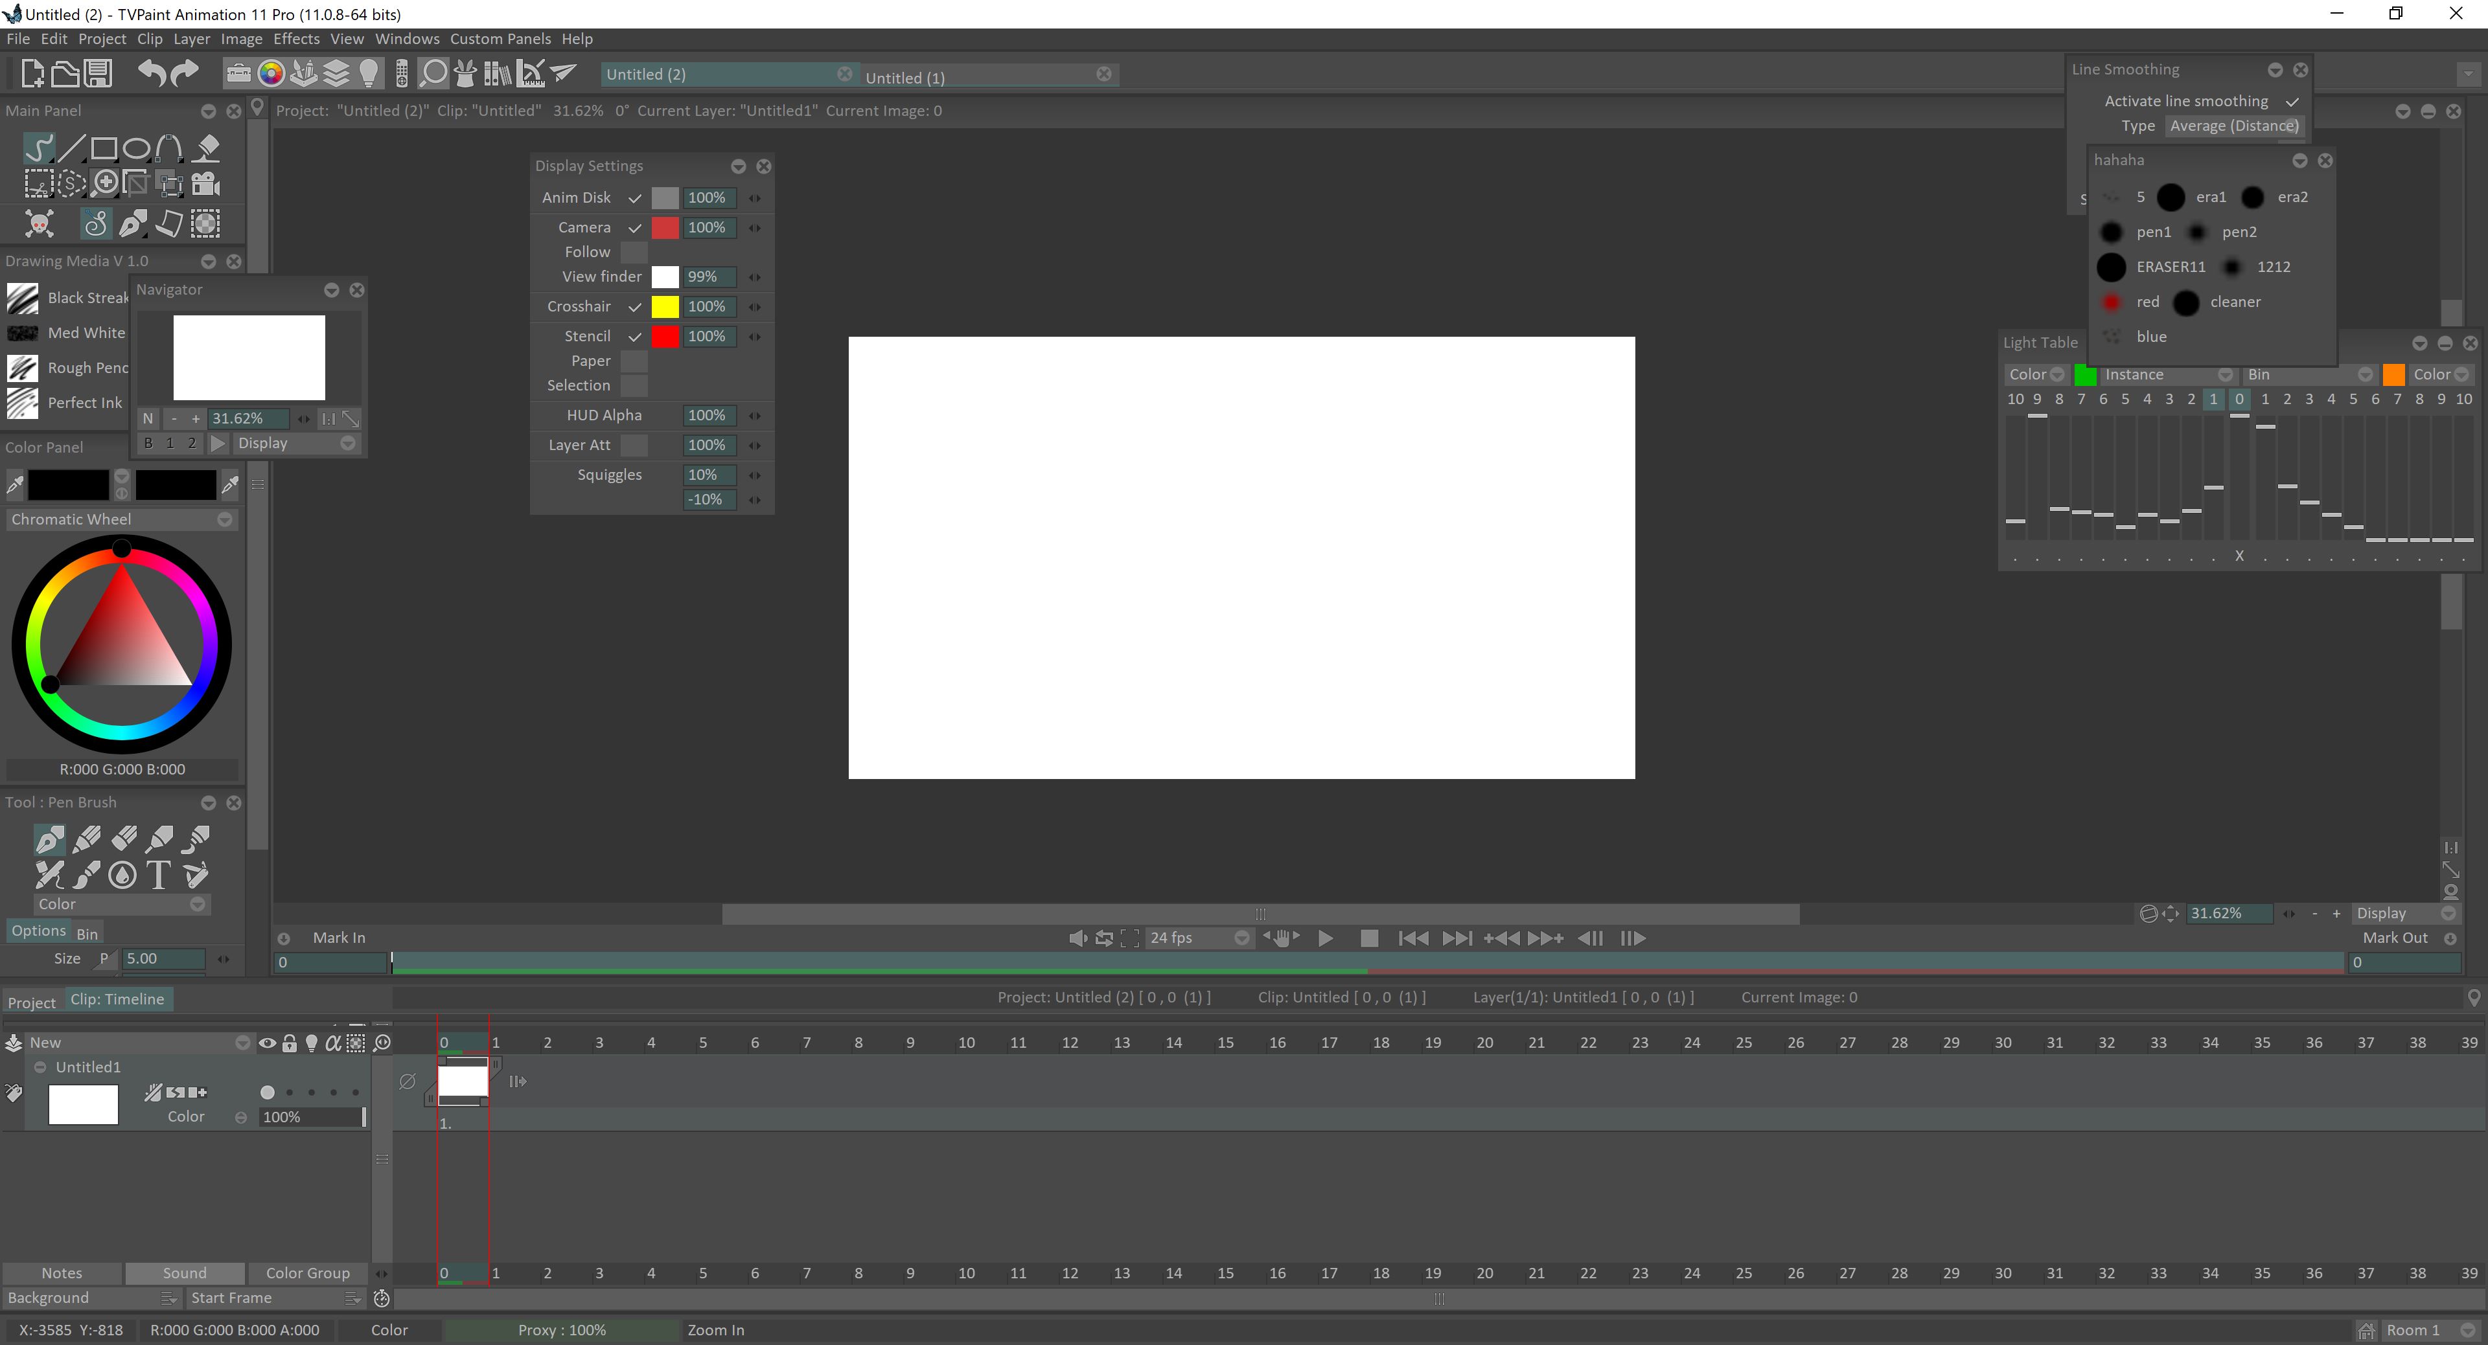Click the Color Group button

coord(308,1274)
